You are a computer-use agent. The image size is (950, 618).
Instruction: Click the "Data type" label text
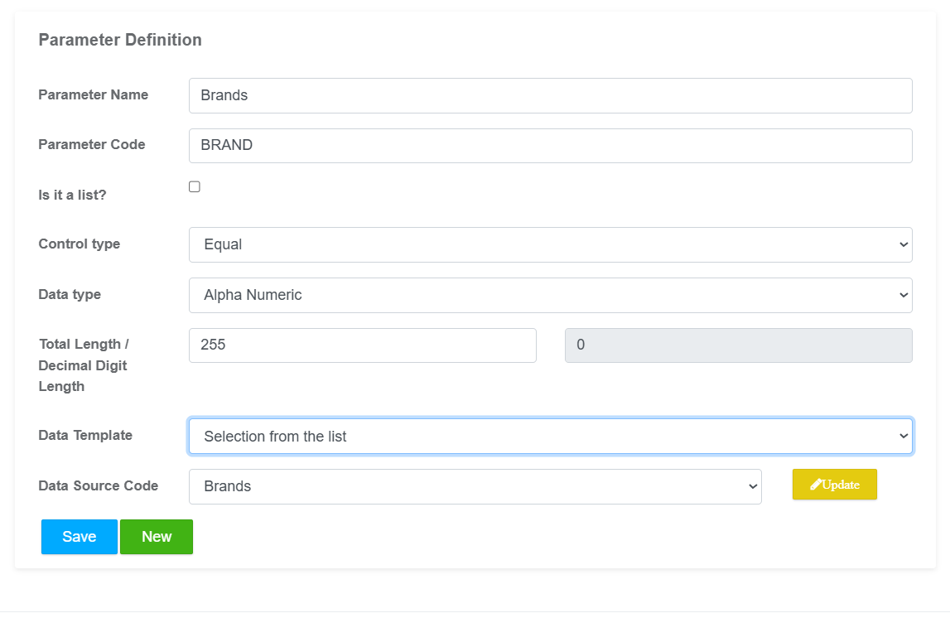coord(70,295)
